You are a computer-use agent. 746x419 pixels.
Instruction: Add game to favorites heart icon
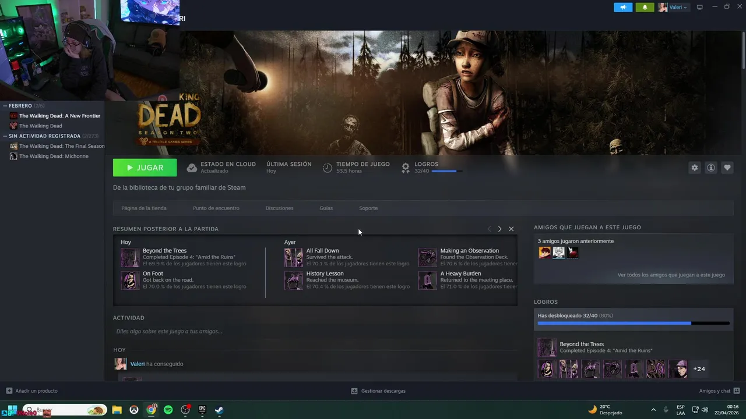[x=727, y=168]
